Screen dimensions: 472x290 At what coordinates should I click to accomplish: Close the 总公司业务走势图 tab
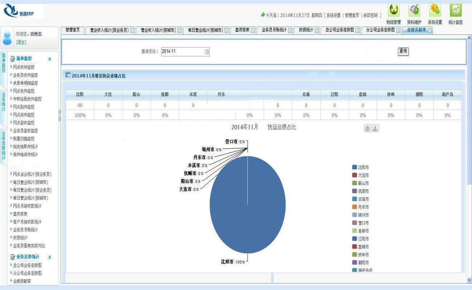[x=357, y=30]
